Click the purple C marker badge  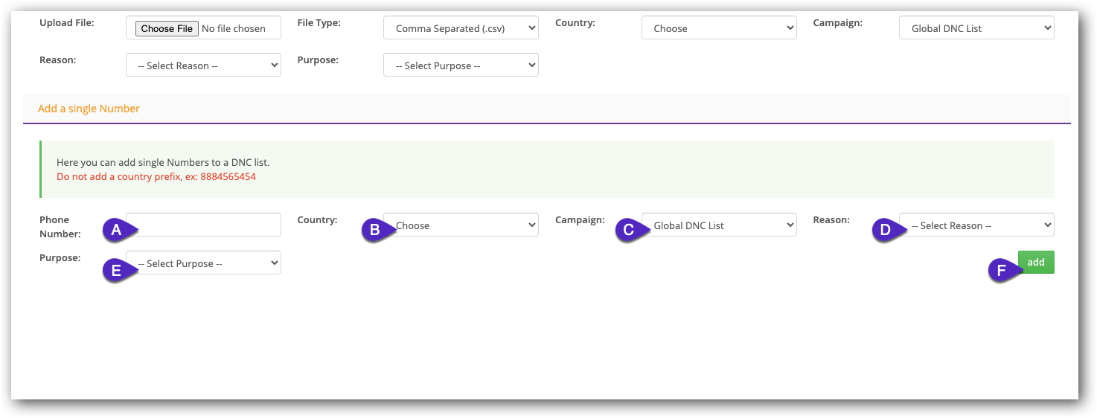[629, 231]
